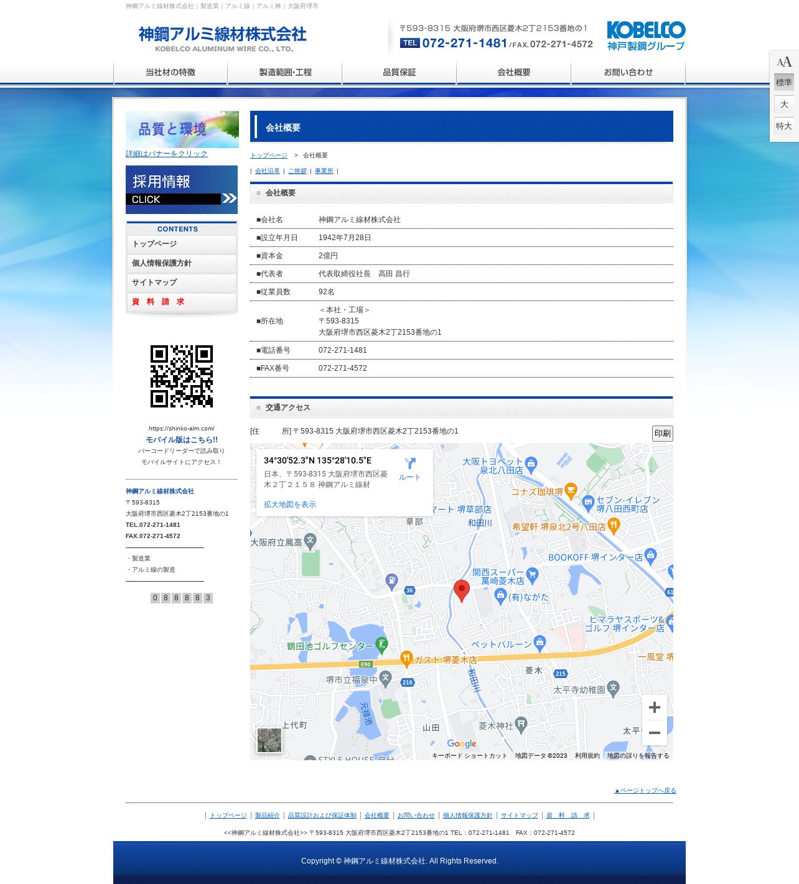Jump to 会社沿革 anchor link
This screenshot has height=884, width=799.
[x=268, y=171]
